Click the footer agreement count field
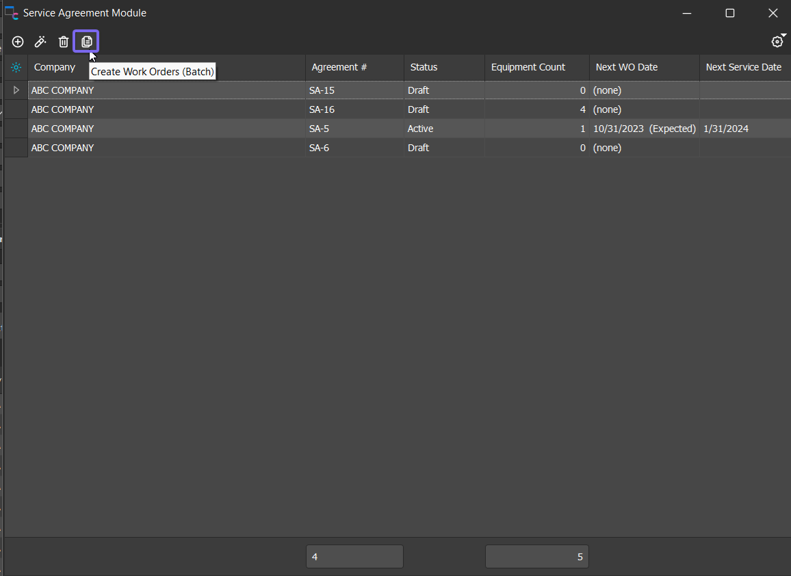This screenshot has height=576, width=791. click(x=354, y=557)
